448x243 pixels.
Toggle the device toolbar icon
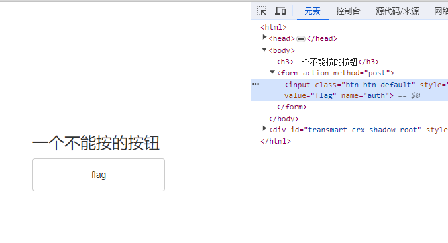pos(280,11)
